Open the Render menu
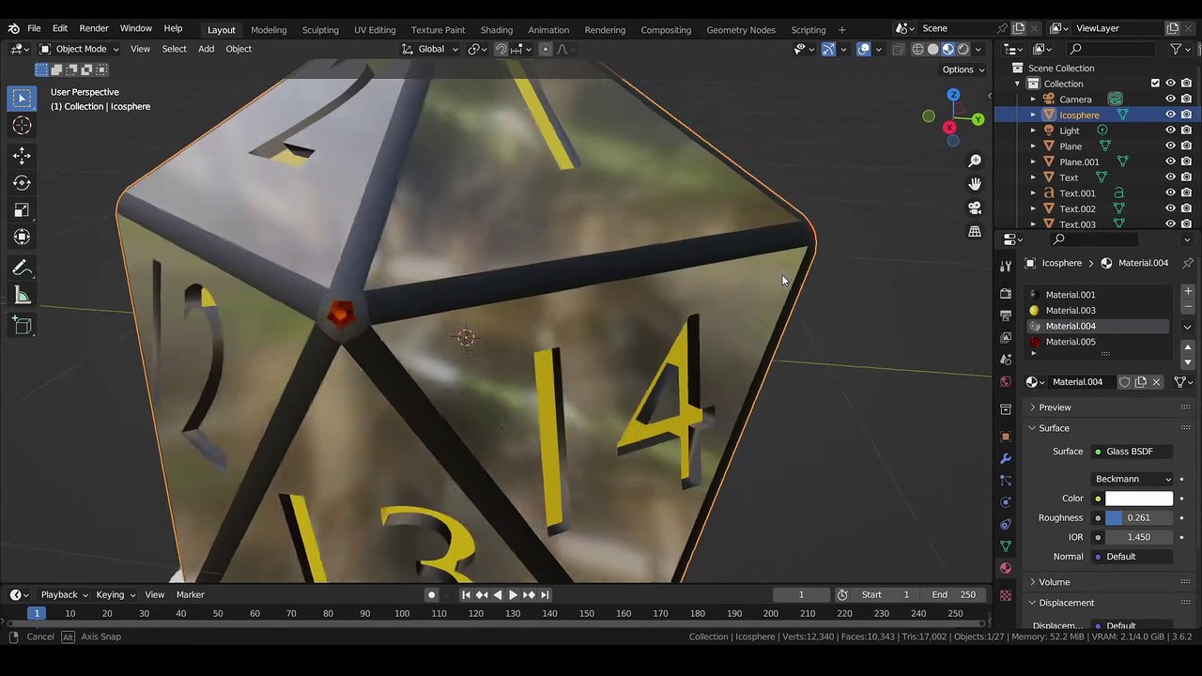This screenshot has width=1202, height=676. pyautogui.click(x=94, y=29)
